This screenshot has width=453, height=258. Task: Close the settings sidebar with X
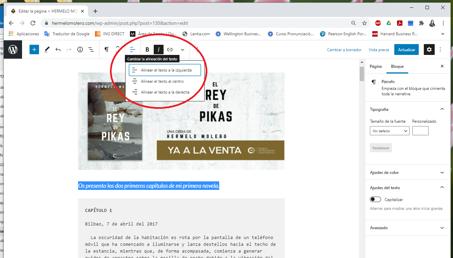coord(442,66)
